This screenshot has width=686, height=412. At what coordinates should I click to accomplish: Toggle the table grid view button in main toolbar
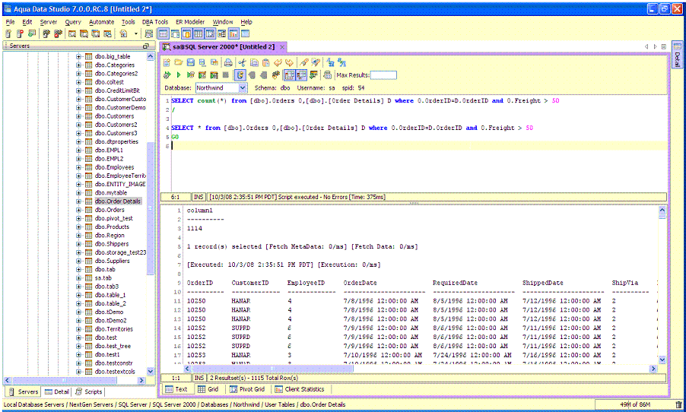coord(198,33)
